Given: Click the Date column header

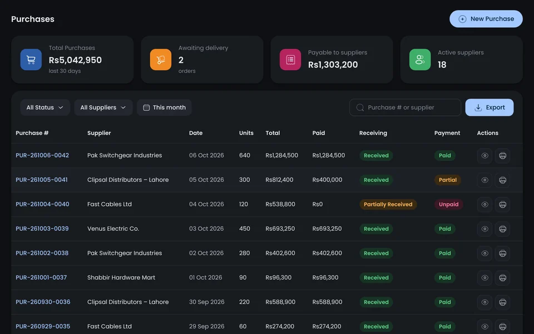Looking at the screenshot, I should point(196,133).
